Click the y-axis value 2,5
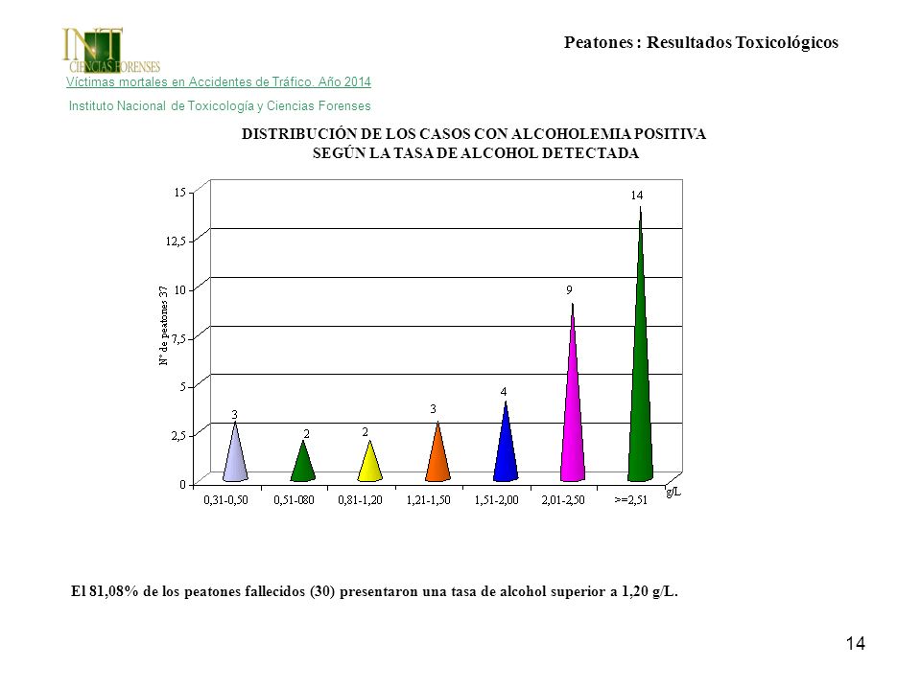The width and height of the screenshot is (921, 690). coord(178,435)
